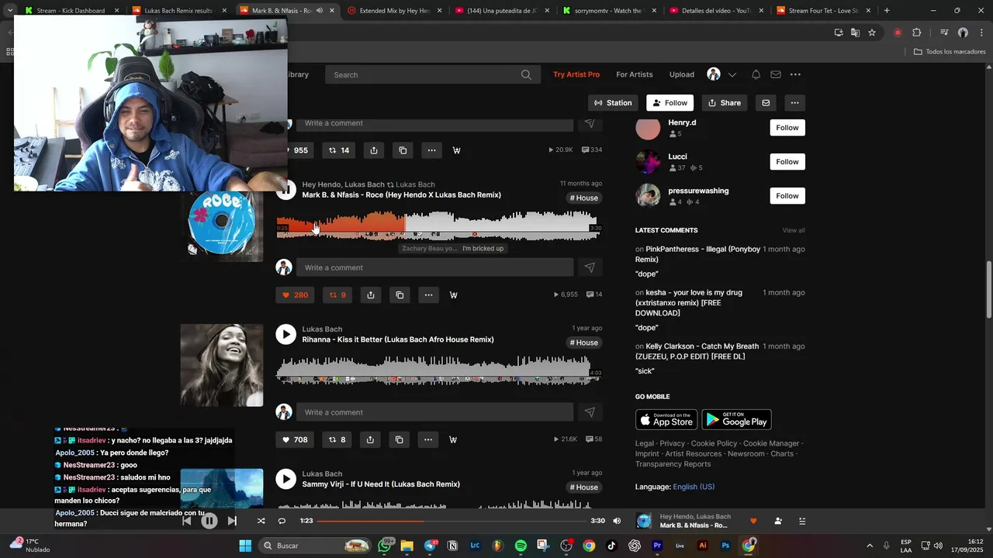This screenshot has height=558, width=993.
Task: Open SoundCloud messages envelope in header
Action: pos(776,74)
